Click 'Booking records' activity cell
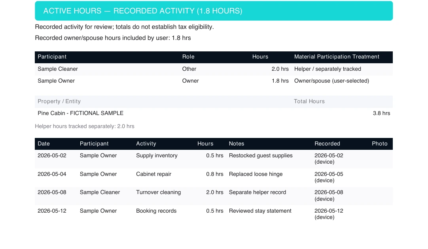This screenshot has height=249, width=428. (x=156, y=211)
